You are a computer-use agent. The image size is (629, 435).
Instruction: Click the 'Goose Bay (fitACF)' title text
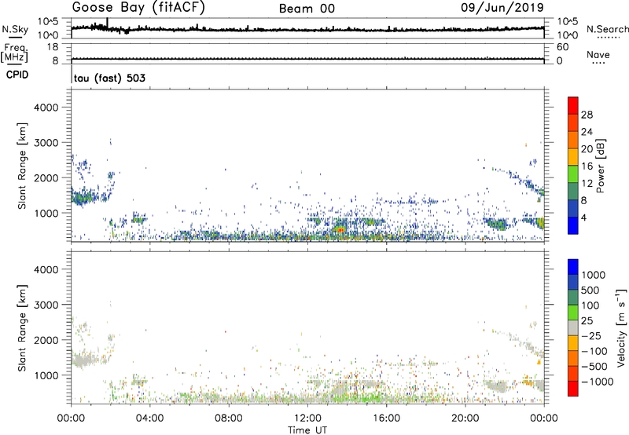(x=138, y=8)
